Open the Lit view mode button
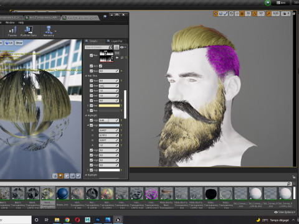Image resolution: width=299 pixels, height=224 pixels. pyautogui.click(x=9, y=43)
